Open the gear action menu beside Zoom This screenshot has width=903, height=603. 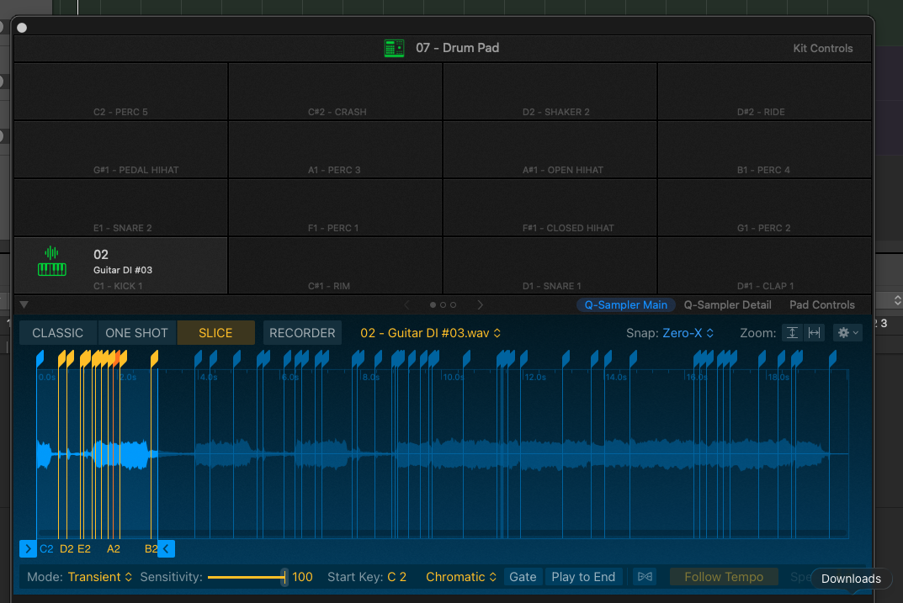(x=847, y=332)
